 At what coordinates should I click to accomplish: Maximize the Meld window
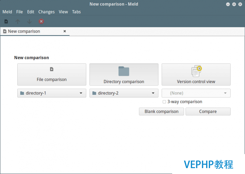234,4
